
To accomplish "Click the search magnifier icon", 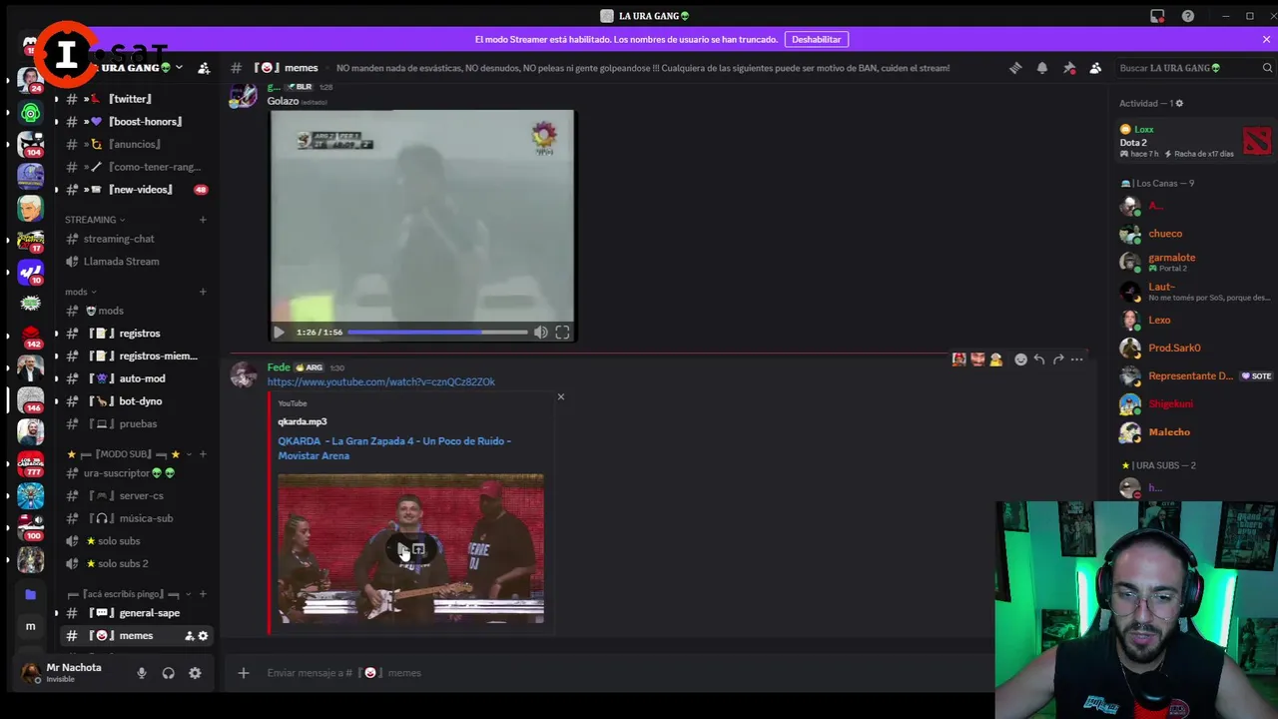I will pos(1267,68).
